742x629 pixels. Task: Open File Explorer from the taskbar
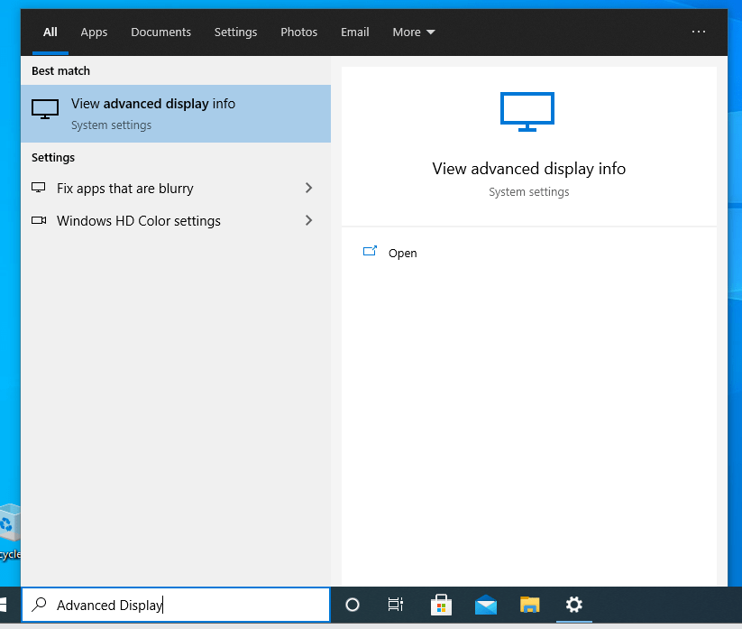pyautogui.click(x=529, y=605)
